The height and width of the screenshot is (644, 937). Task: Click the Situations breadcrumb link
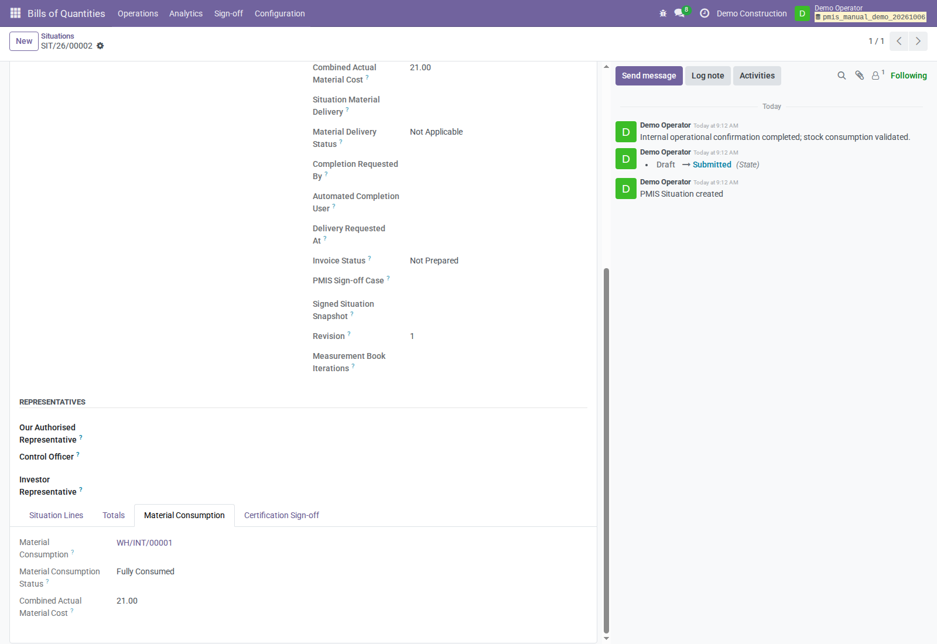57,36
